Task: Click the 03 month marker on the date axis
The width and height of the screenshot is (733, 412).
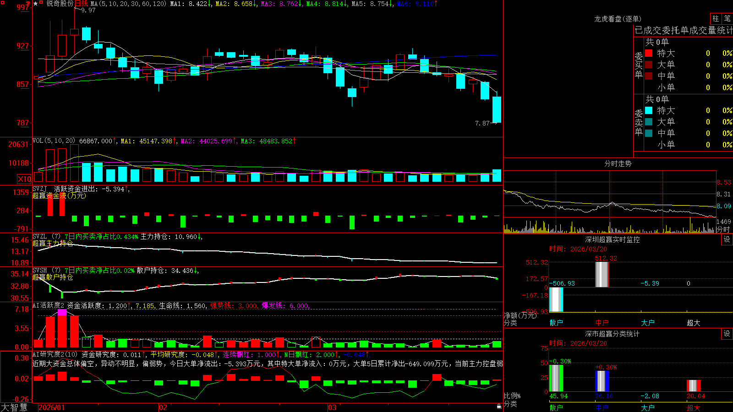Action: tap(332, 407)
